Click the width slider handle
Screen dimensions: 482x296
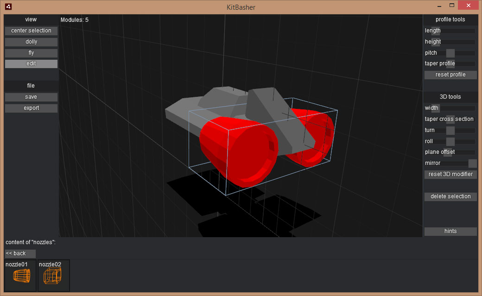tap(435, 108)
